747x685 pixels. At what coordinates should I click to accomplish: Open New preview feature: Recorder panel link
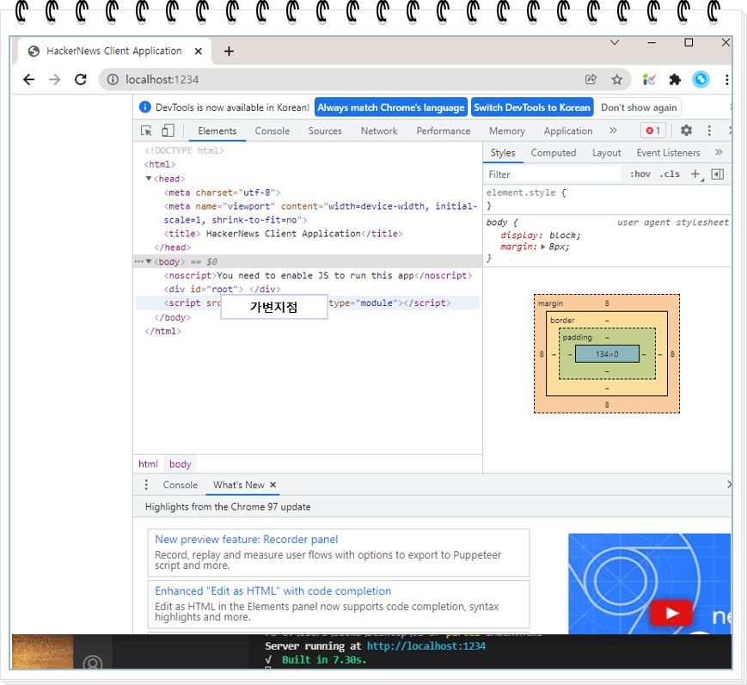[247, 540]
